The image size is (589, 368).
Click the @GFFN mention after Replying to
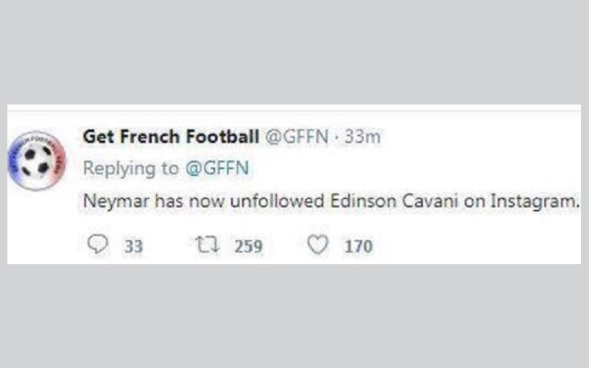point(216,169)
